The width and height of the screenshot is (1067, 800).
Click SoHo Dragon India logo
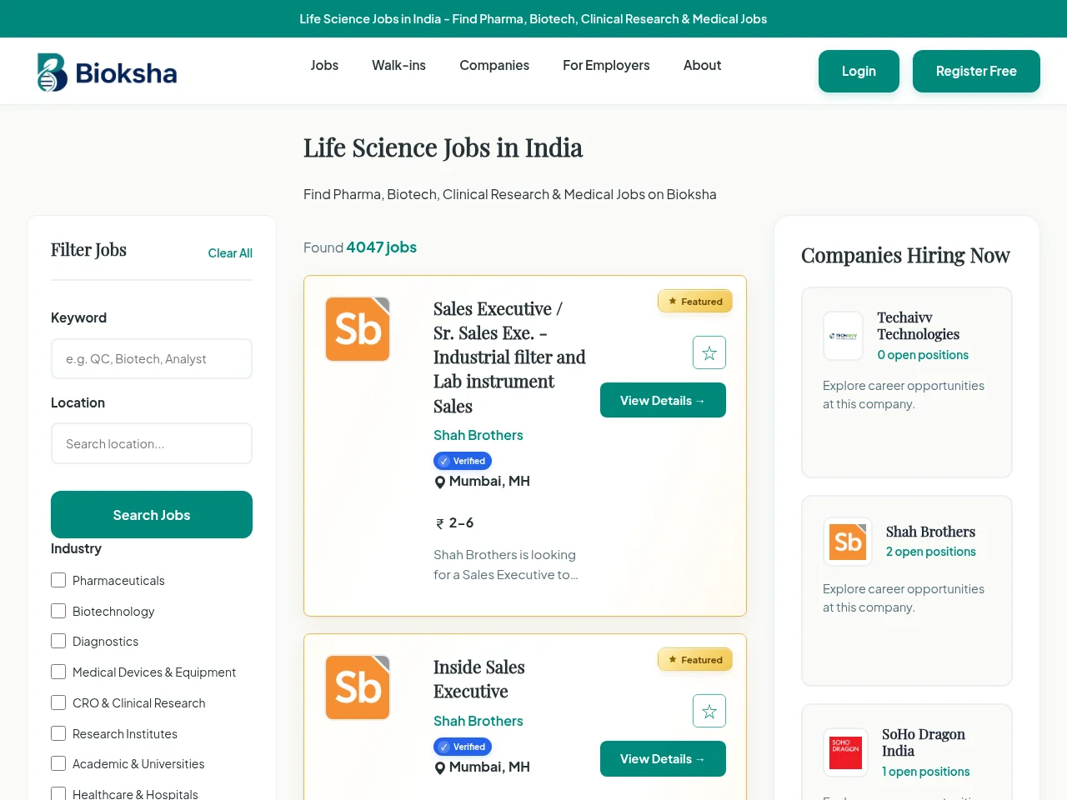point(845,752)
